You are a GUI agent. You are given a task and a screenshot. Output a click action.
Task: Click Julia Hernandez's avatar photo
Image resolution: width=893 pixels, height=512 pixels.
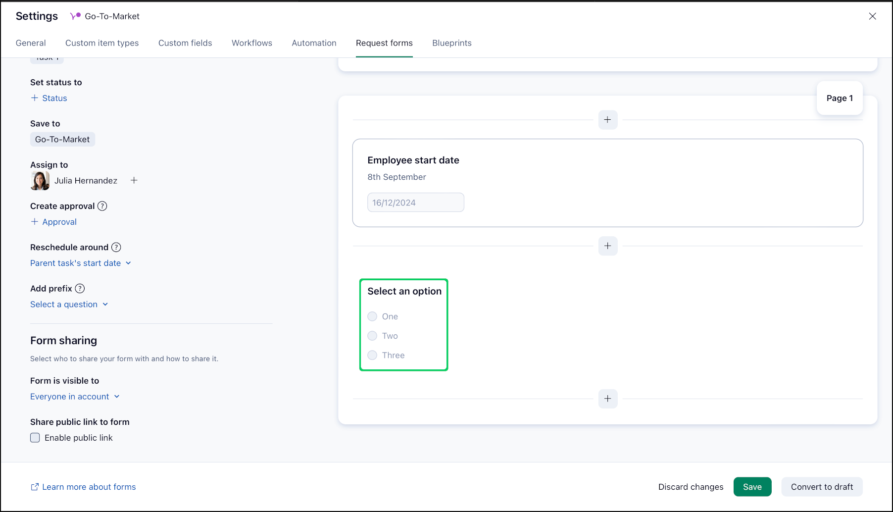tap(40, 181)
